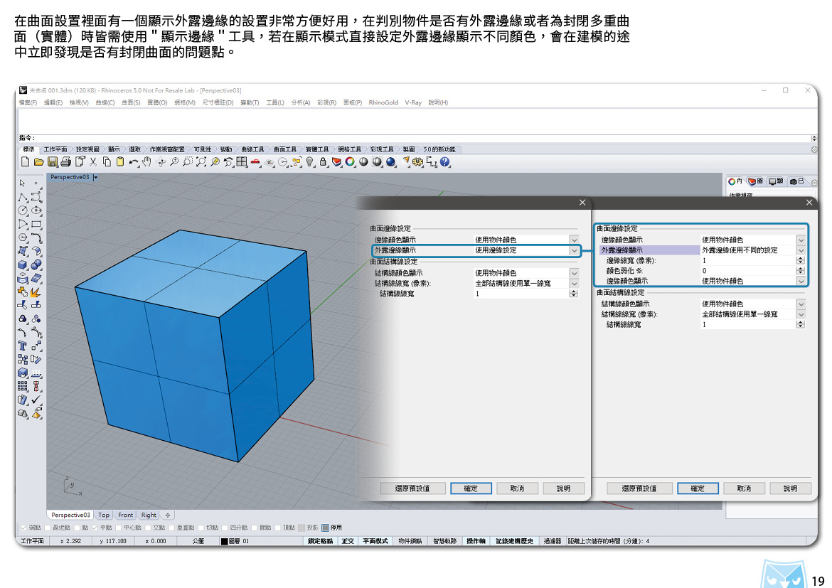Open 結構線線寬 (像素) dropdown in right dialog
Viewport: 832px width, 588px height.
coord(801,314)
